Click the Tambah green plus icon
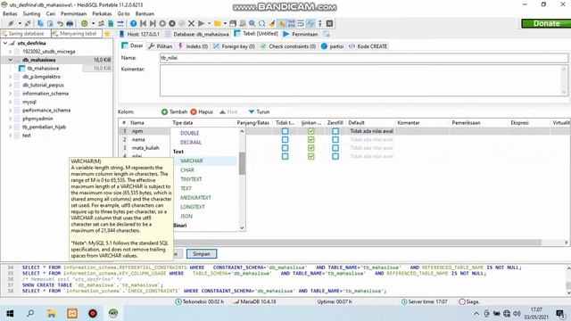This screenshot has height=321, width=571. coord(164,111)
